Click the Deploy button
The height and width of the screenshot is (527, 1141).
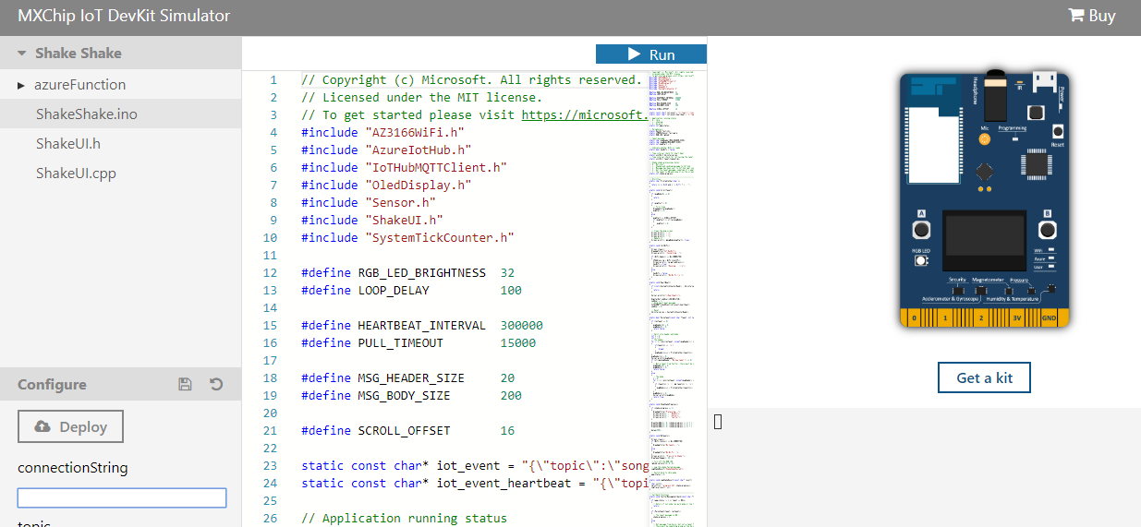click(70, 426)
